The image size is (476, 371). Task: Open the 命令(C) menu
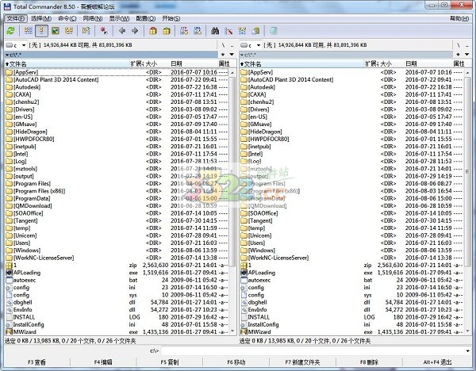[x=67, y=18]
